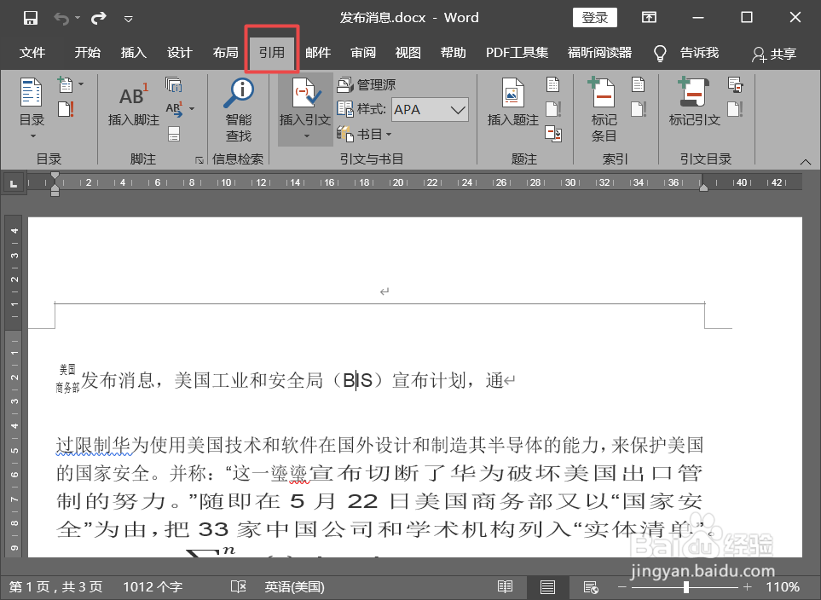Image resolution: width=821 pixels, height=600 pixels.
Task: Click the show notes icon
Action: click(174, 134)
